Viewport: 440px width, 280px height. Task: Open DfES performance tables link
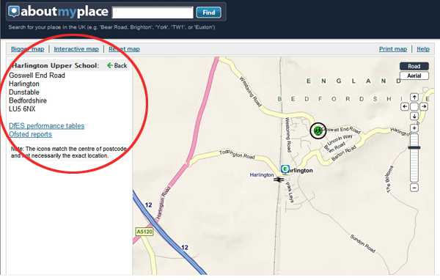tap(47, 125)
